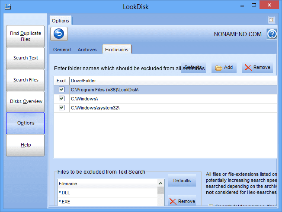This screenshot has width=282, height=212.
Task: Click the Drive/Folder column header
Action: (173, 81)
